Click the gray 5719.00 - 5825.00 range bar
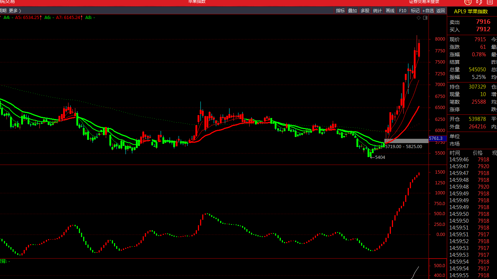497x279 pixels. click(x=406, y=141)
